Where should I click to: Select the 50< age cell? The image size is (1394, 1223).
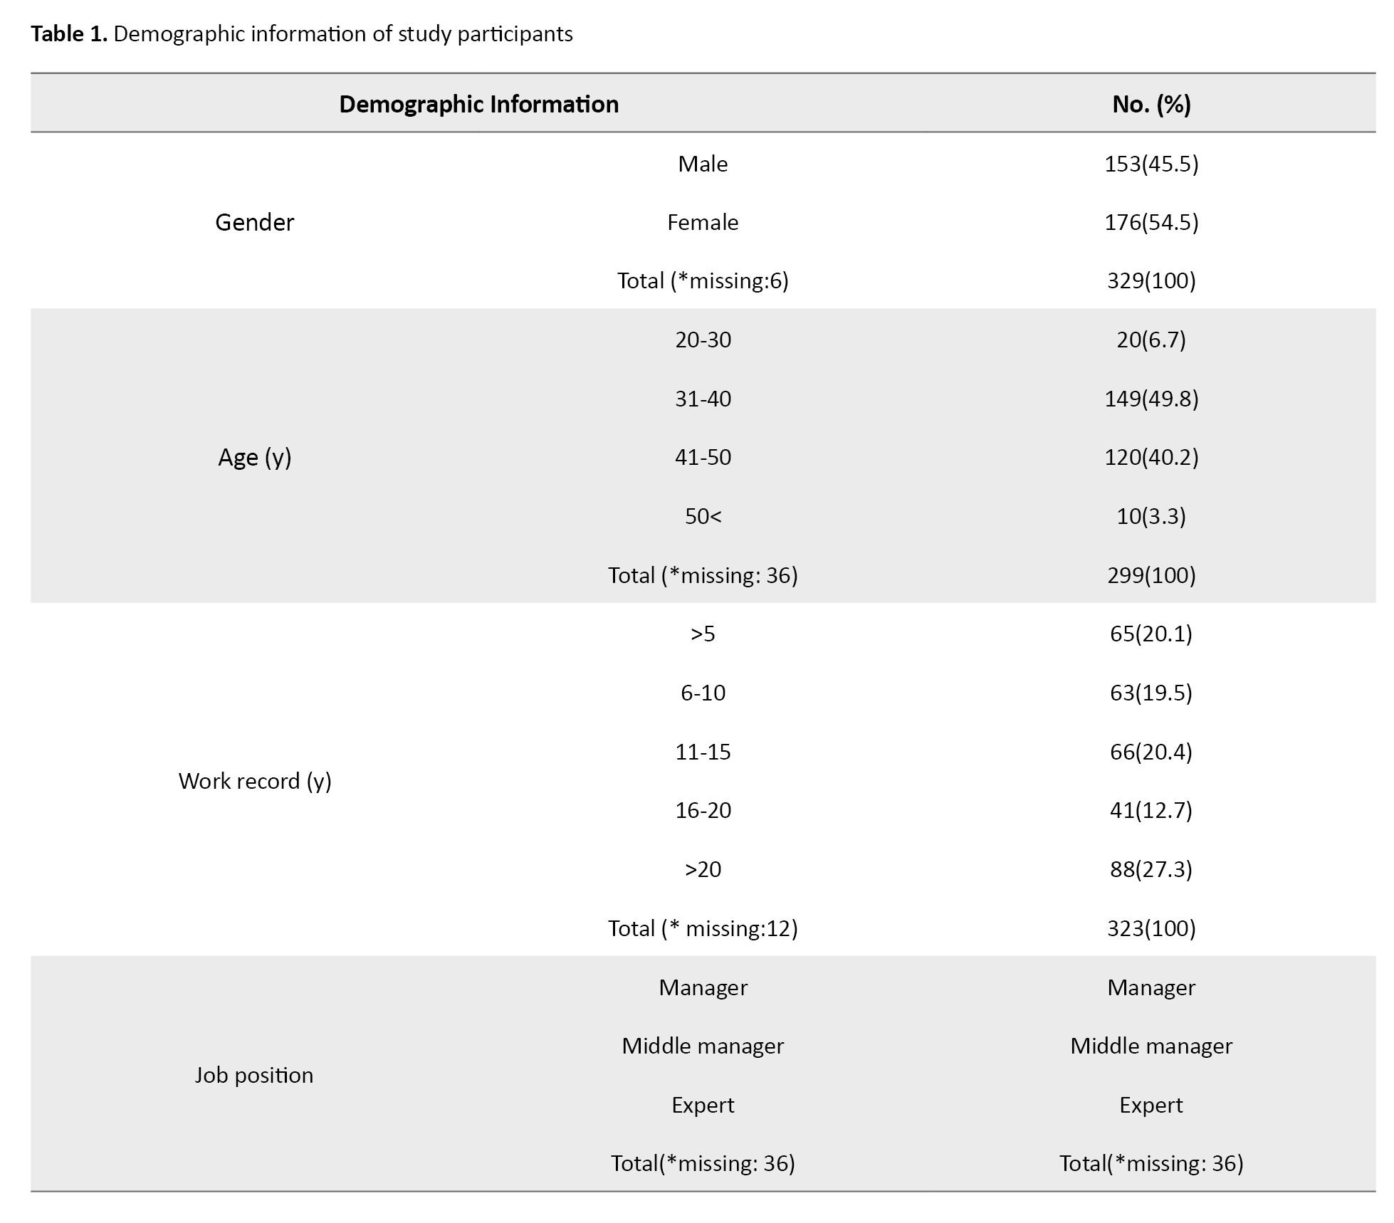(x=703, y=516)
